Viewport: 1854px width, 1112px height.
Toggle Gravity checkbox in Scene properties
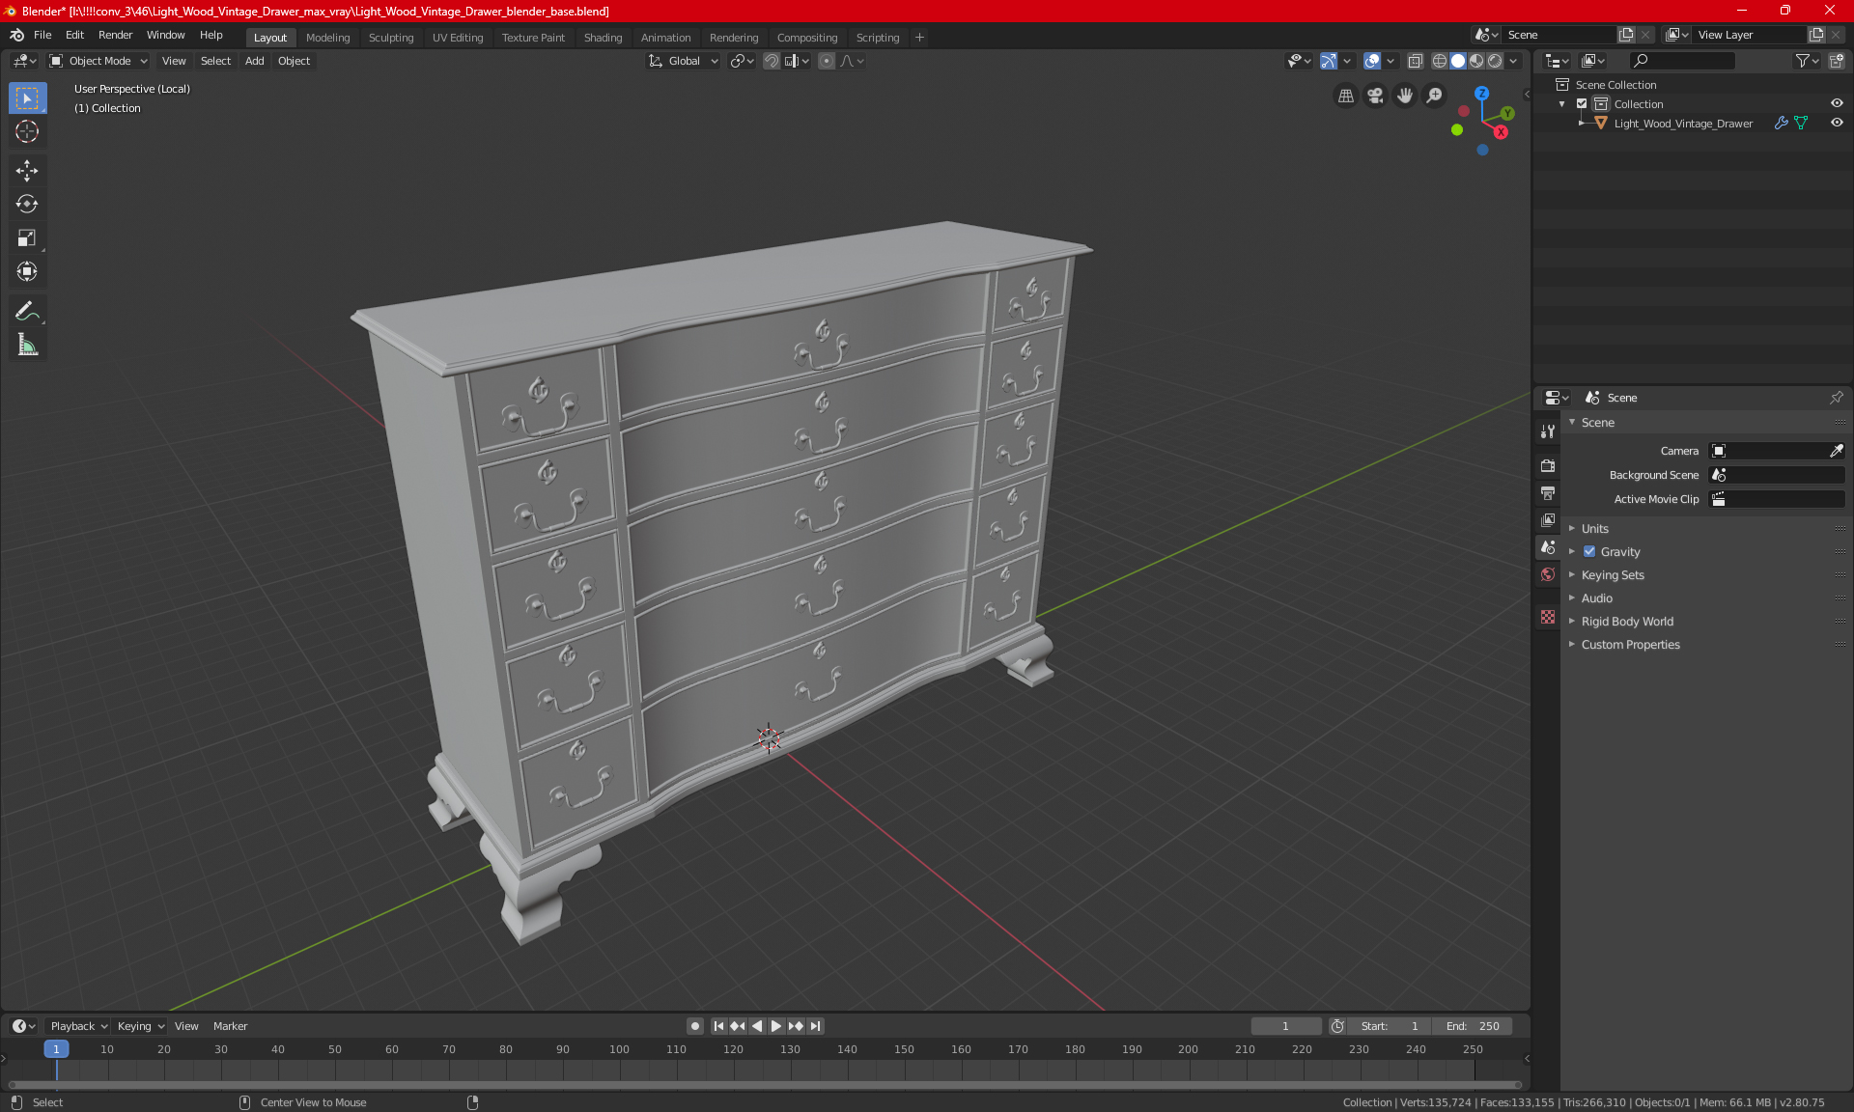point(1589,551)
